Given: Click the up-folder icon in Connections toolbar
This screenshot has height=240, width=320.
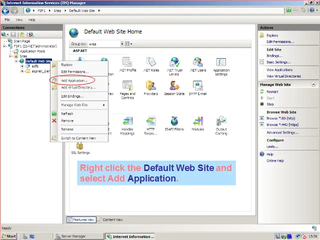Looking at the screenshot, I should click(x=22, y=34).
